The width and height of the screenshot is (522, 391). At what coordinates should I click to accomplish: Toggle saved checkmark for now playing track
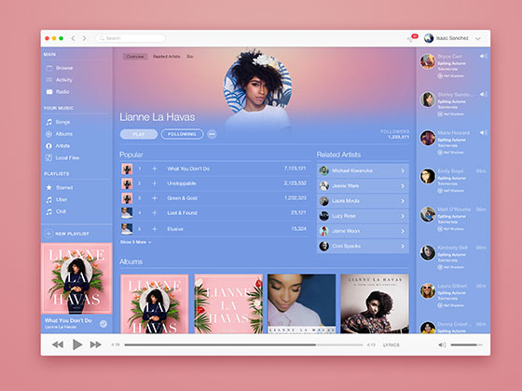point(103,324)
